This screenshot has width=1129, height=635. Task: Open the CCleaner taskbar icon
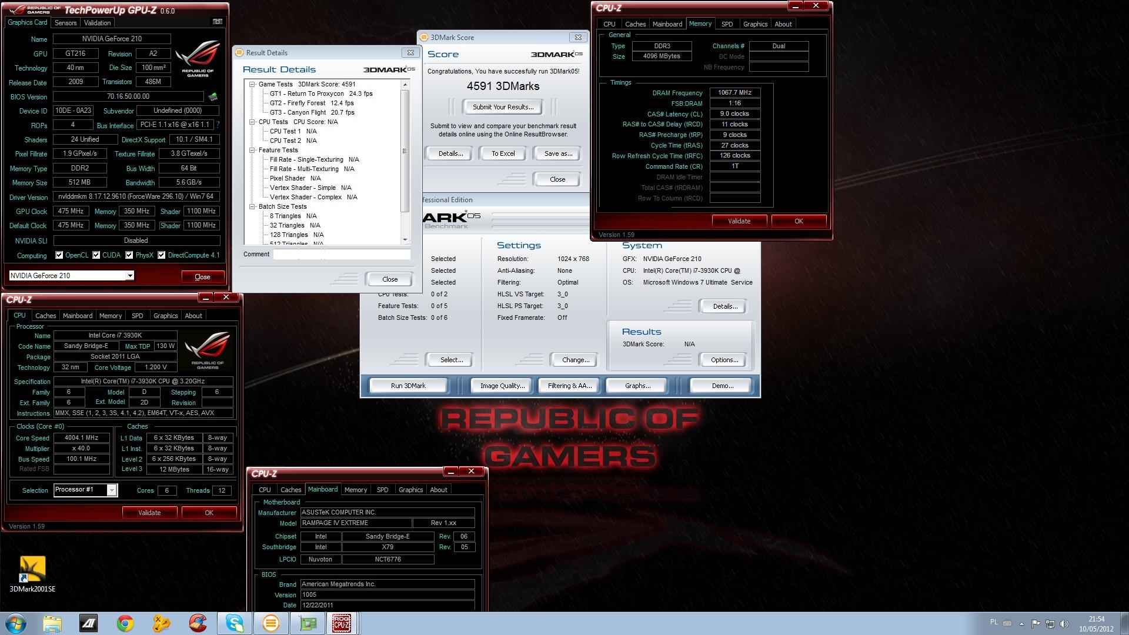198,623
